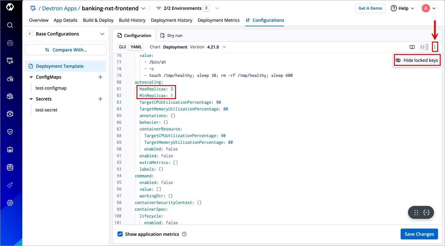445x246 pixels.
Task: Open test-configmap in the sidebar tree
Action: (51, 88)
